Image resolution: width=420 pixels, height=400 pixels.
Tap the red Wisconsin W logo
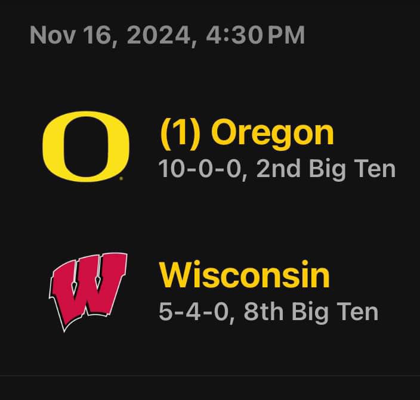coord(88,292)
